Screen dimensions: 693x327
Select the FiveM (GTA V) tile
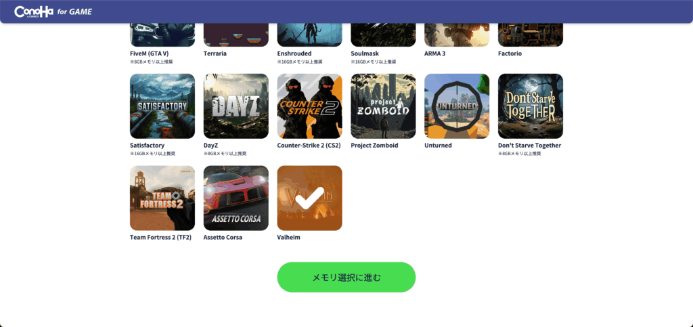pyautogui.click(x=162, y=35)
